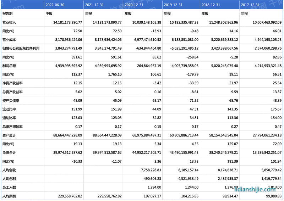Click net profit value -634,844,464.80
Image resolution: width=284 pixels, height=201 pixels.
coord(148,48)
